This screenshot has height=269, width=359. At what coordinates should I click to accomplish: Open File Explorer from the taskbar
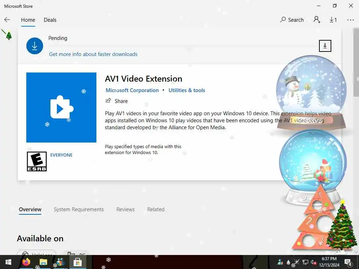pyautogui.click(x=43, y=262)
